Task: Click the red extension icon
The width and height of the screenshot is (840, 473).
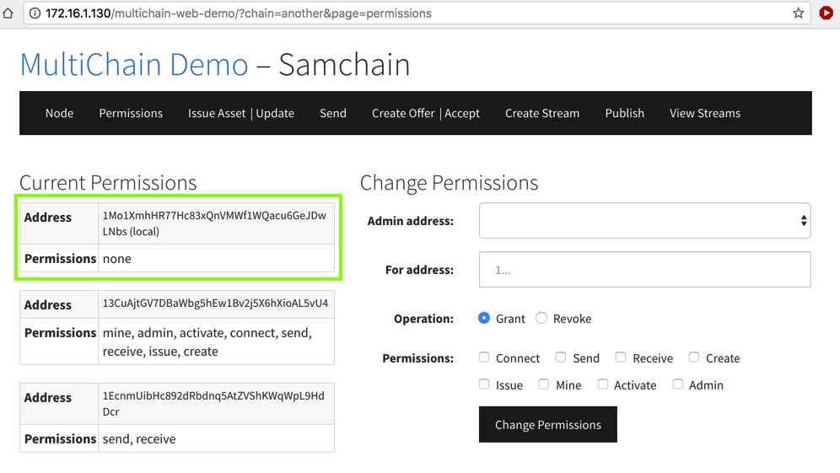Action: point(826,13)
